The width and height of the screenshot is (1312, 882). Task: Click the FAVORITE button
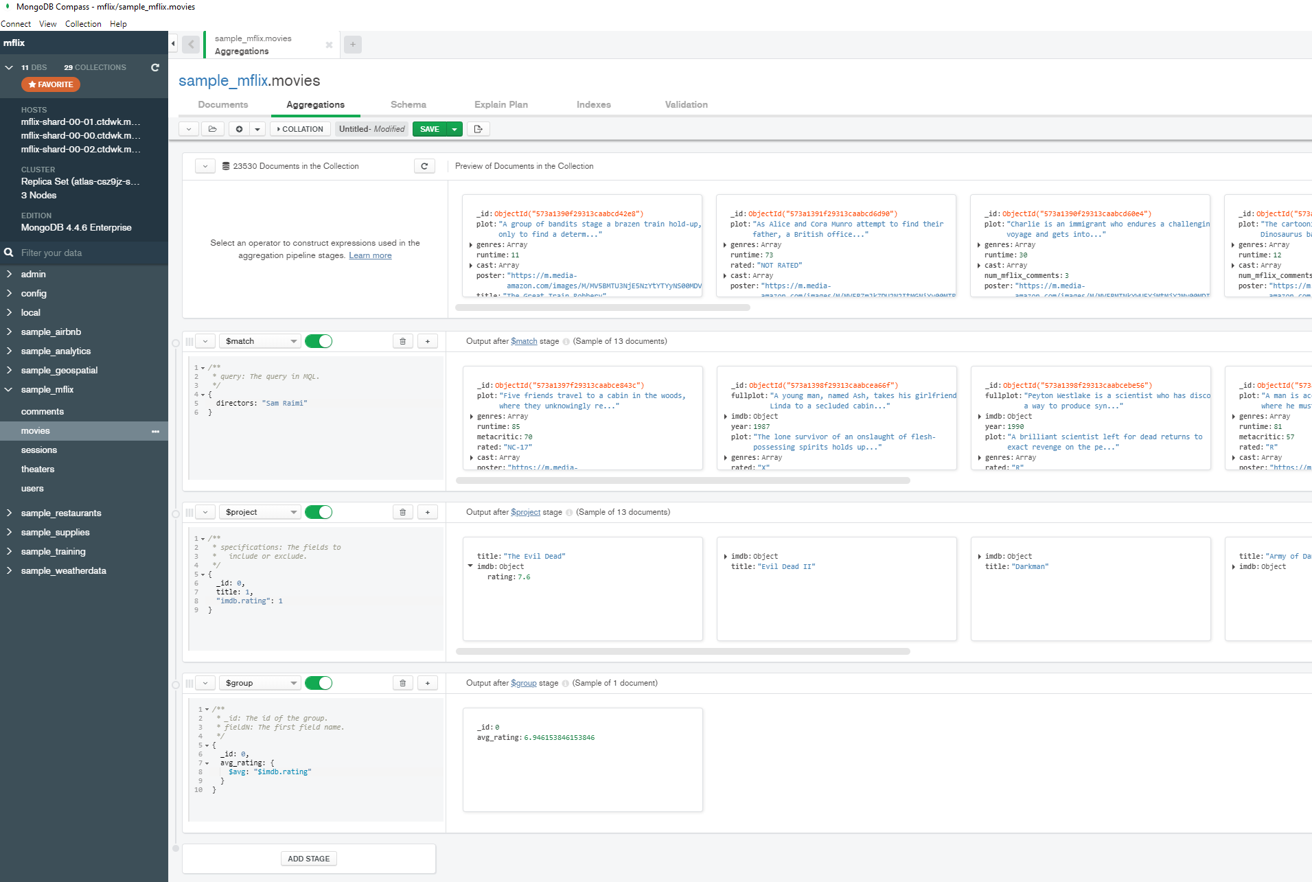pyautogui.click(x=51, y=84)
